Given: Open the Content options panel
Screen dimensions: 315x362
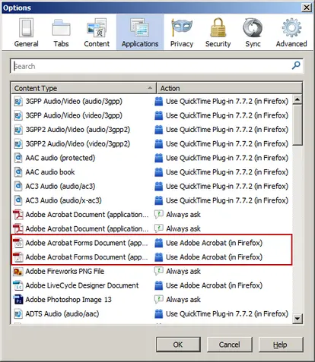Looking at the screenshot, I should [97, 33].
